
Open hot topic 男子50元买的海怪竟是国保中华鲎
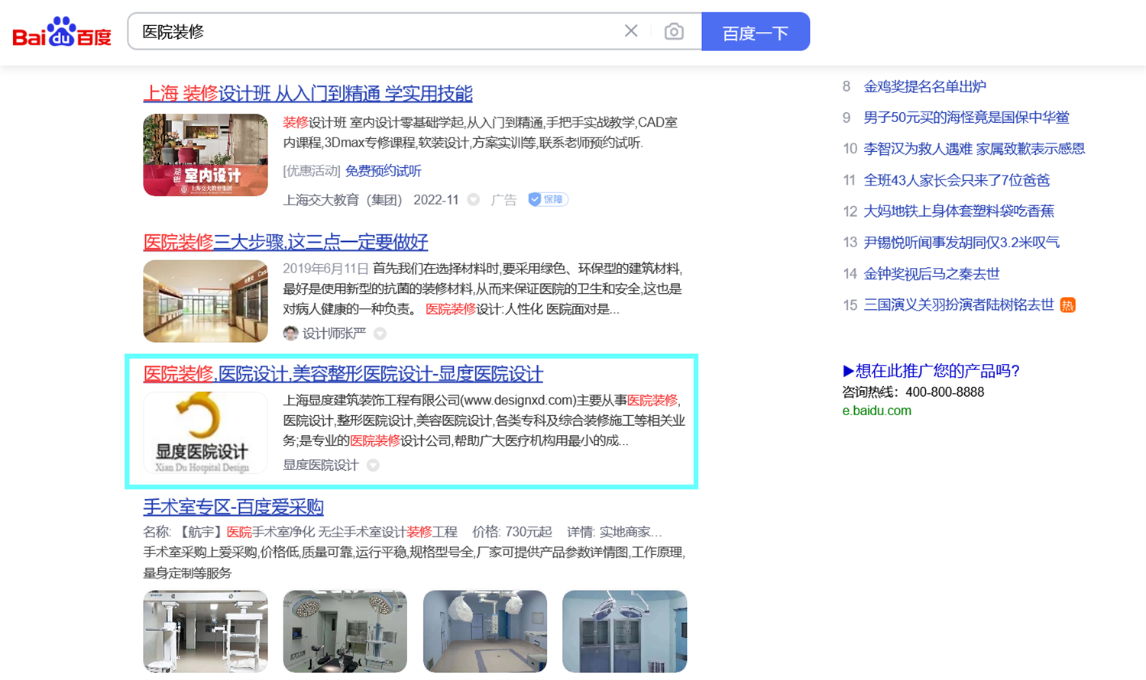tap(966, 118)
